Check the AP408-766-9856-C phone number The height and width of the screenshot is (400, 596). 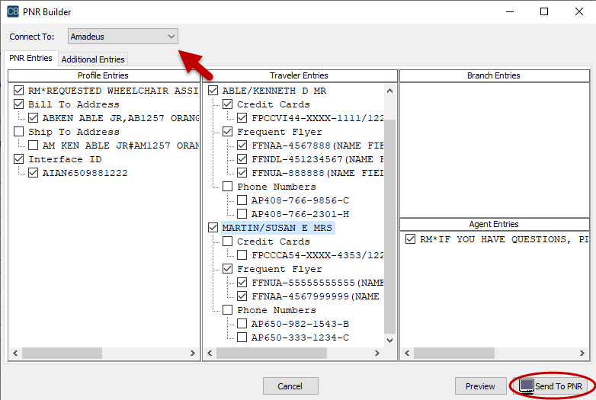pyautogui.click(x=242, y=200)
